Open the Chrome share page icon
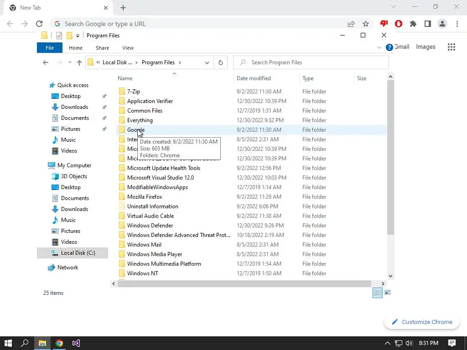This screenshot has width=467, height=350. (x=351, y=24)
